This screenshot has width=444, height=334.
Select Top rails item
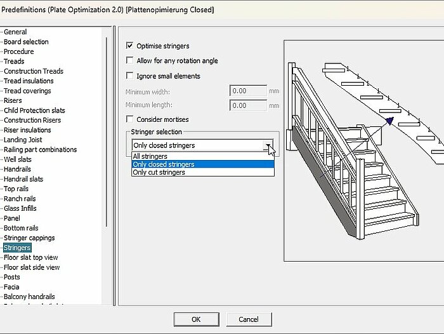point(16,189)
